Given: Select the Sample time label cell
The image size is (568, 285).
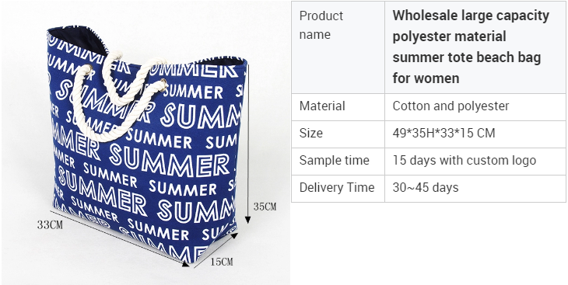Looking at the screenshot, I should coord(338,162).
